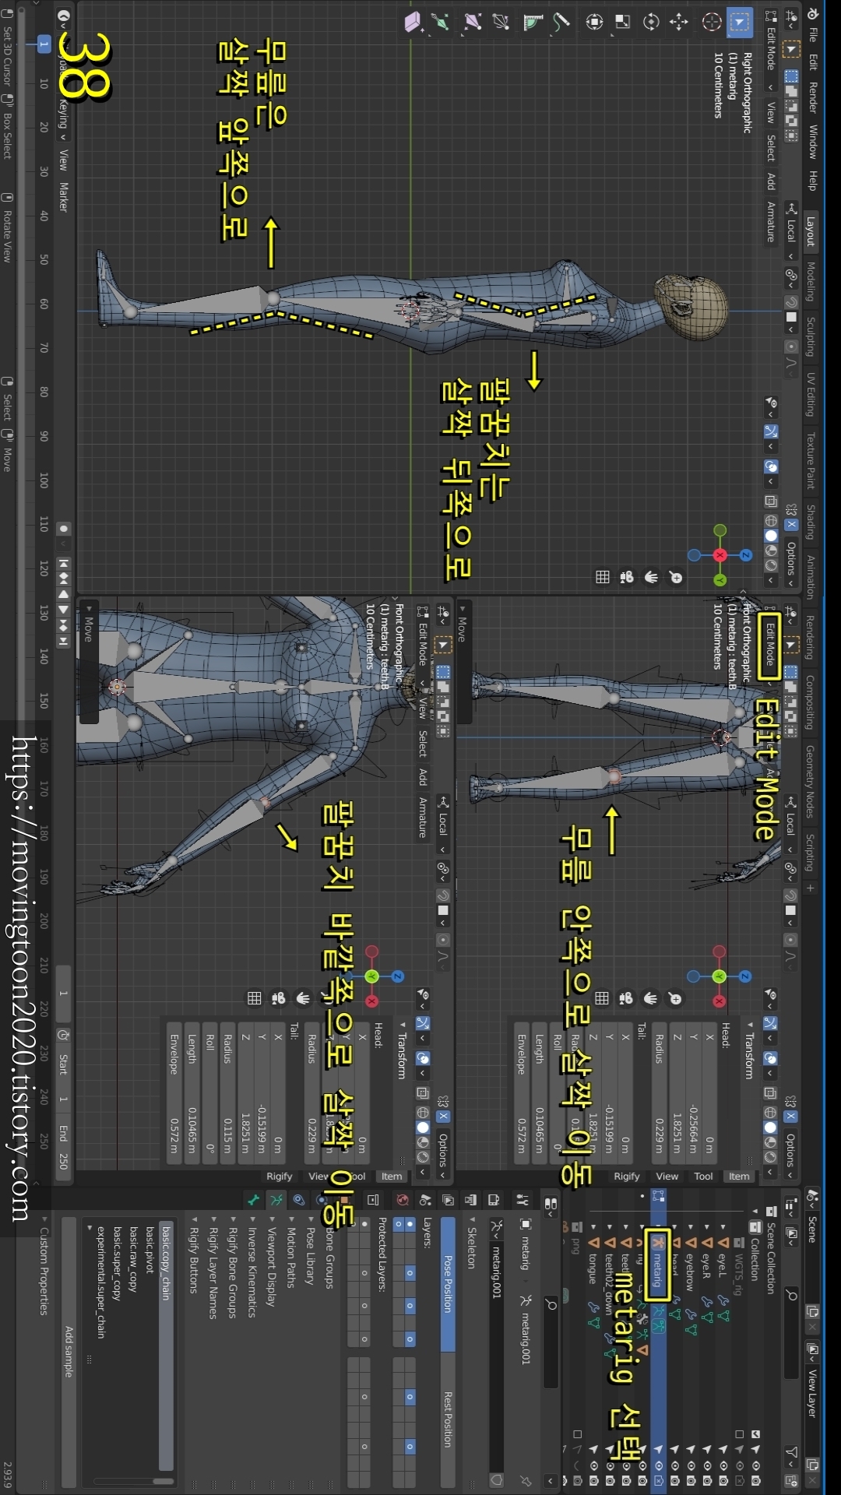Toggle proportional editing in Right Orthographic viewport header
841x1495 pixels.
coord(791,346)
